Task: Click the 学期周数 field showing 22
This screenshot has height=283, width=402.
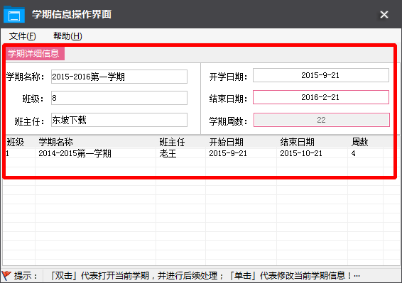Action: pyautogui.click(x=322, y=120)
